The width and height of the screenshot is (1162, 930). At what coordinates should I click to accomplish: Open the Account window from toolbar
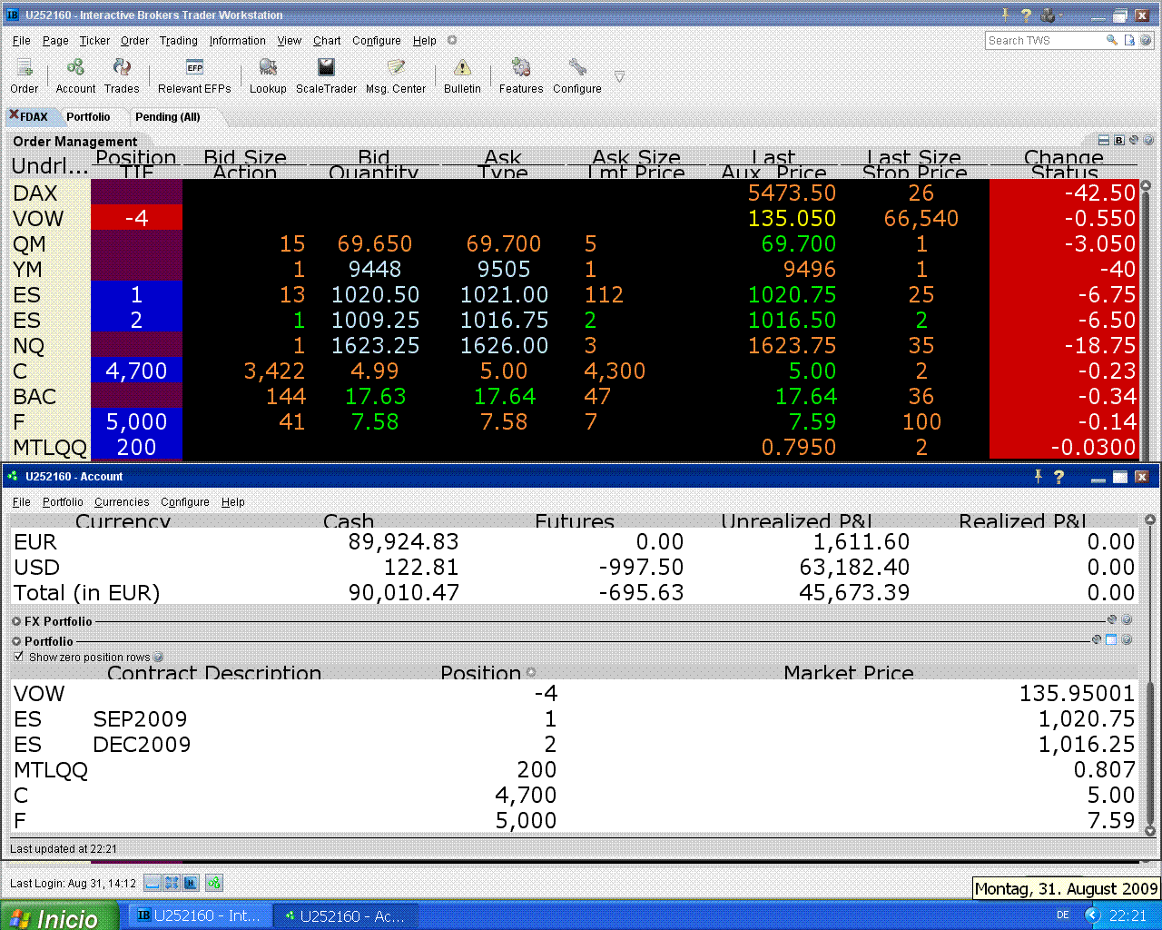(75, 69)
